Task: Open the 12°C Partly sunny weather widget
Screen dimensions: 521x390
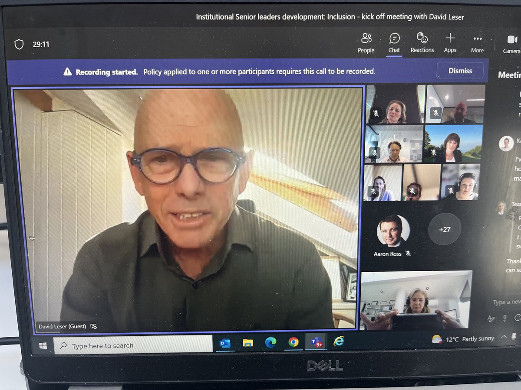Action: point(463,339)
